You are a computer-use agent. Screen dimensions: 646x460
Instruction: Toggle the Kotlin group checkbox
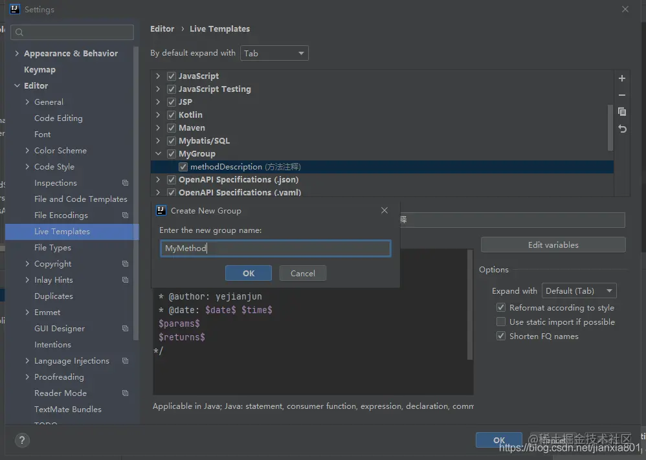[172, 115]
